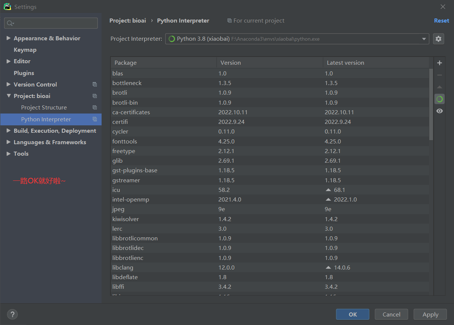Select the lerc package row
This screenshot has width=454, height=325.
pos(270,228)
